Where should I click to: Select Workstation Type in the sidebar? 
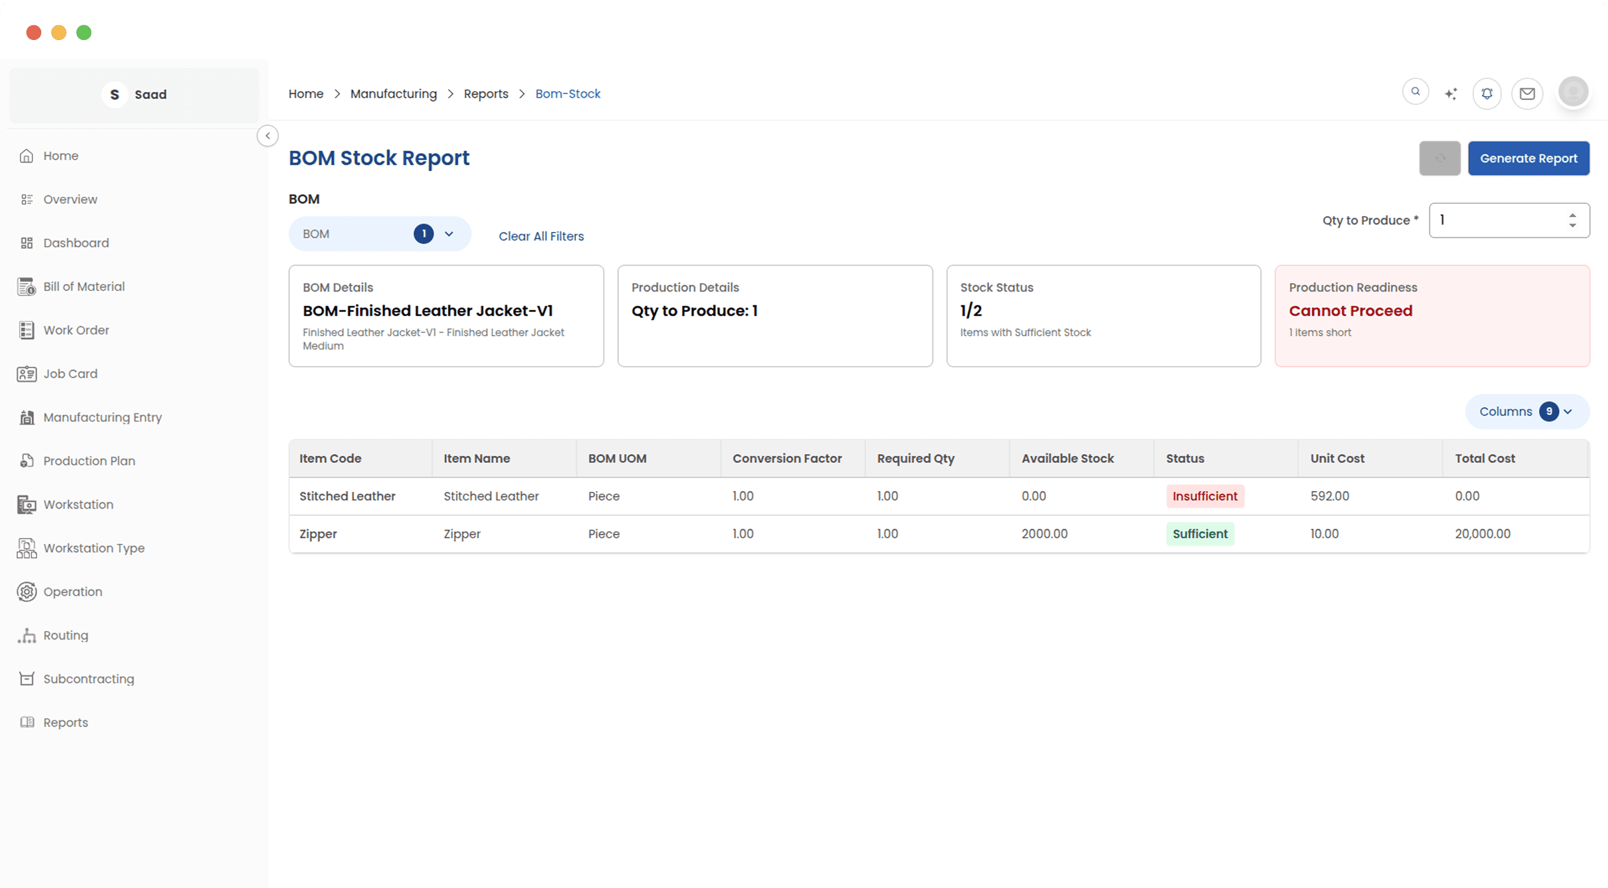93,548
